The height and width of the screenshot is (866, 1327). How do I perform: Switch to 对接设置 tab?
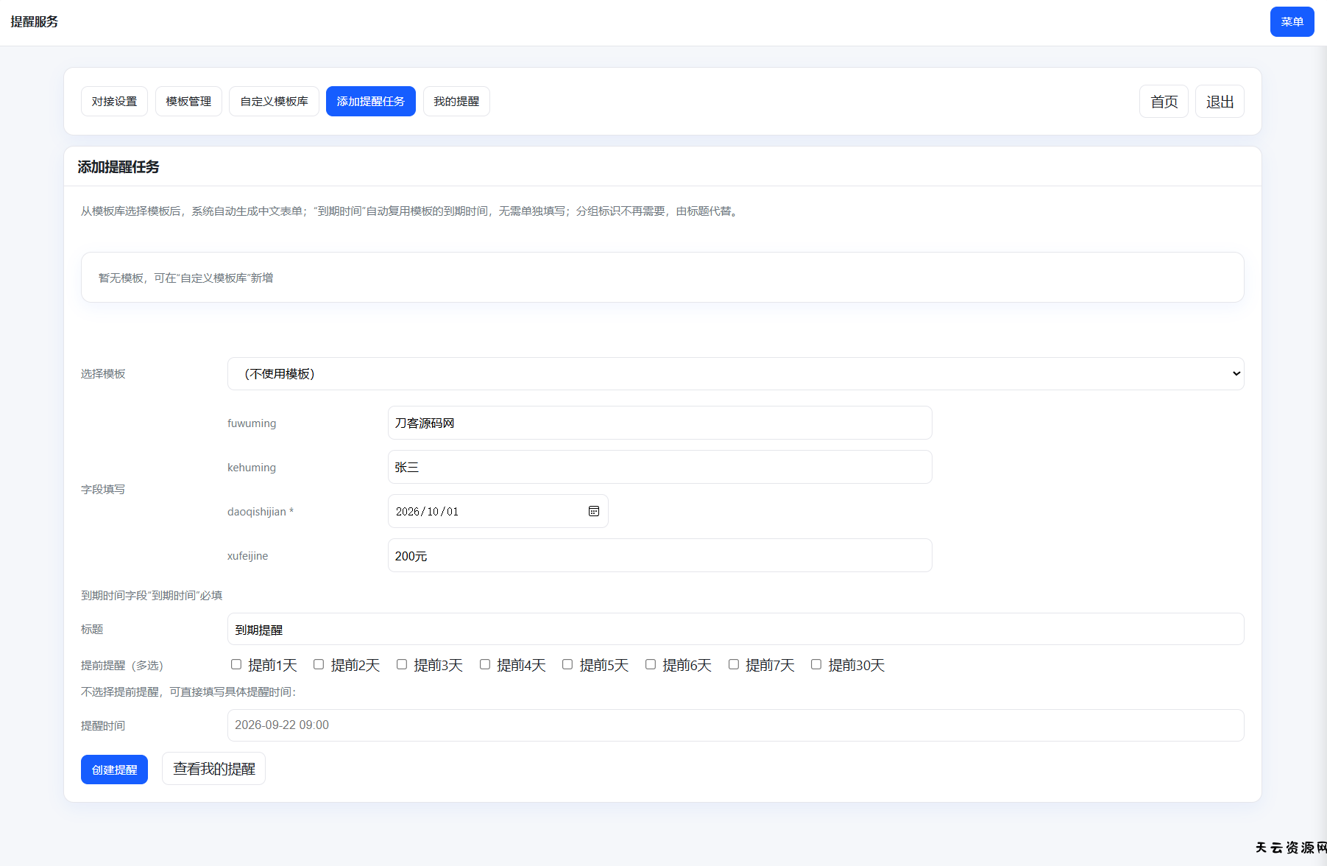click(114, 102)
